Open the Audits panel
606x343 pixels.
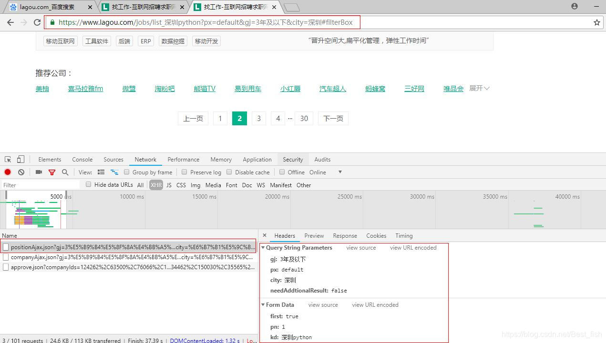322,159
